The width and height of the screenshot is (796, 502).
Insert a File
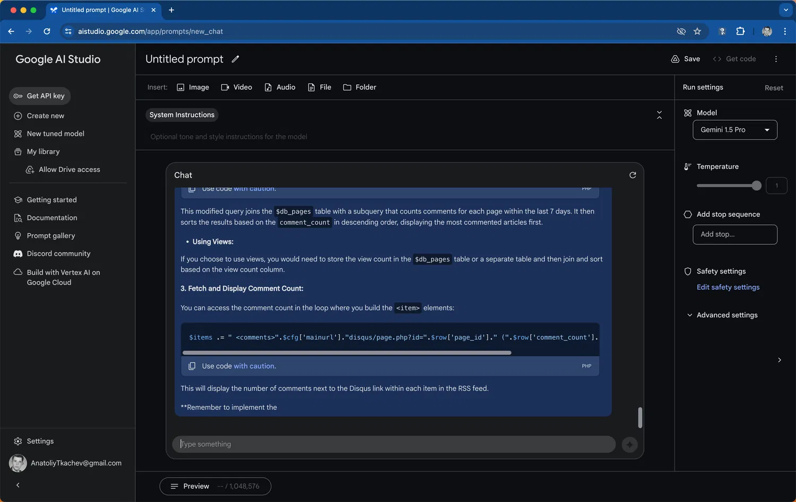coord(319,87)
